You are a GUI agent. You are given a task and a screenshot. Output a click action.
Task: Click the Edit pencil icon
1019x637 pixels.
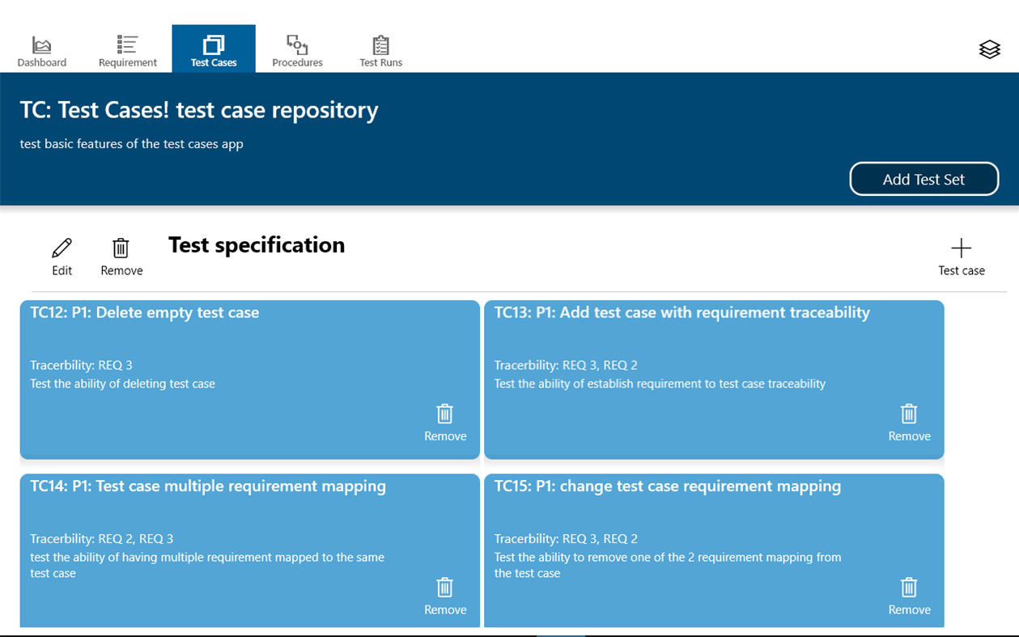tap(62, 248)
